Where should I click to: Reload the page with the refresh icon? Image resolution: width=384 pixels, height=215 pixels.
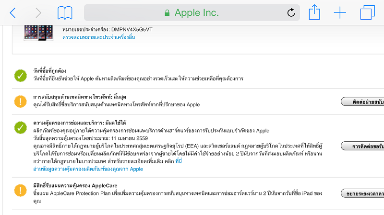(x=291, y=12)
